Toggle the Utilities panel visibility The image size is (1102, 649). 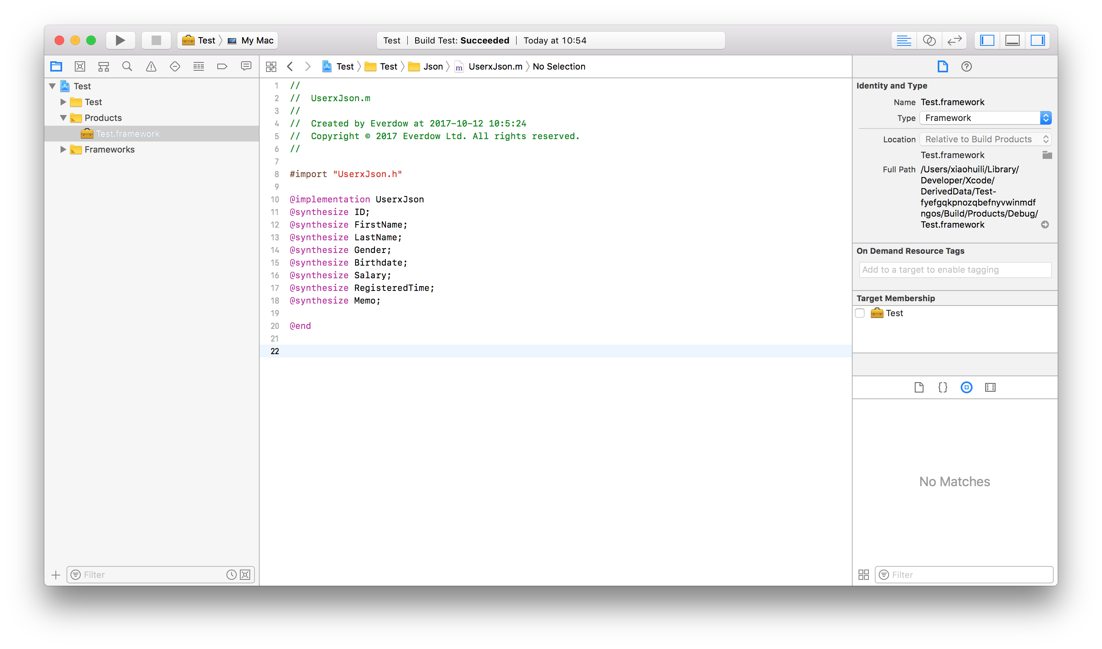pos(1037,40)
